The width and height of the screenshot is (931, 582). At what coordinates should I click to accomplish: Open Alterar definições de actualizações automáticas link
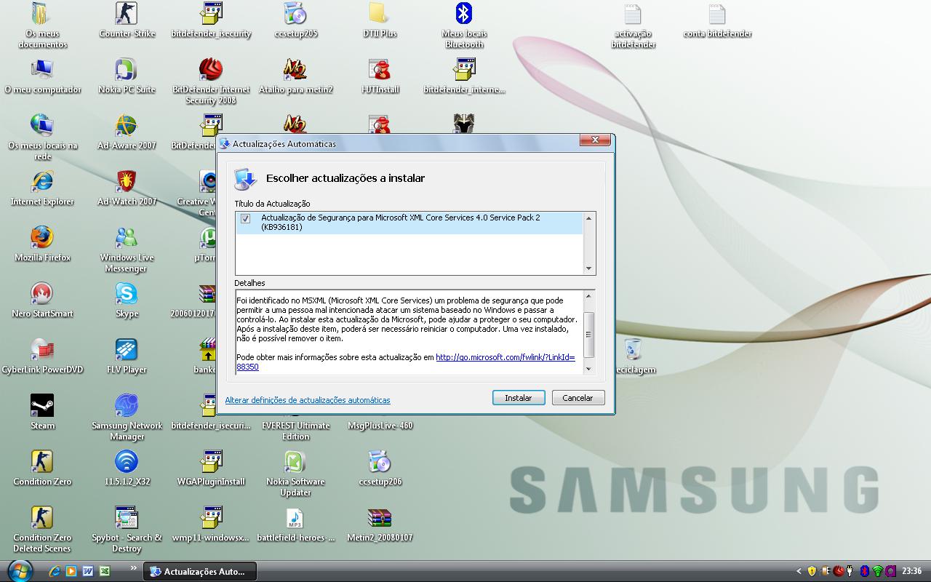click(x=308, y=400)
